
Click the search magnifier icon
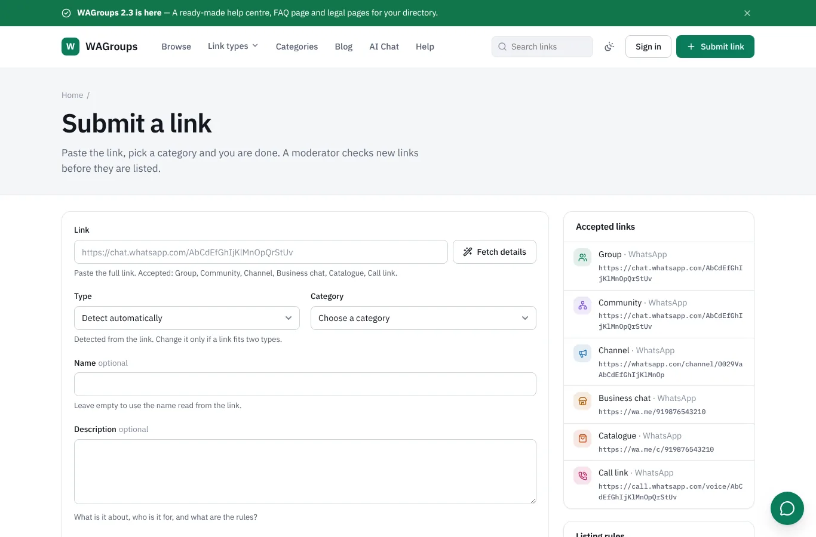502,47
